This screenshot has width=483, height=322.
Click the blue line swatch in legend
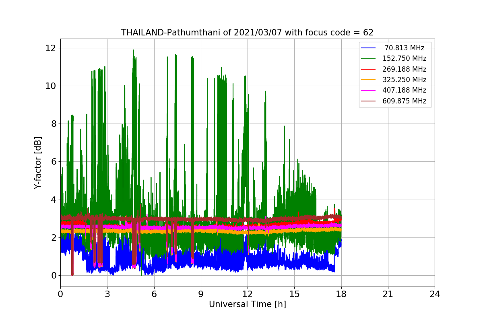tap(369, 48)
